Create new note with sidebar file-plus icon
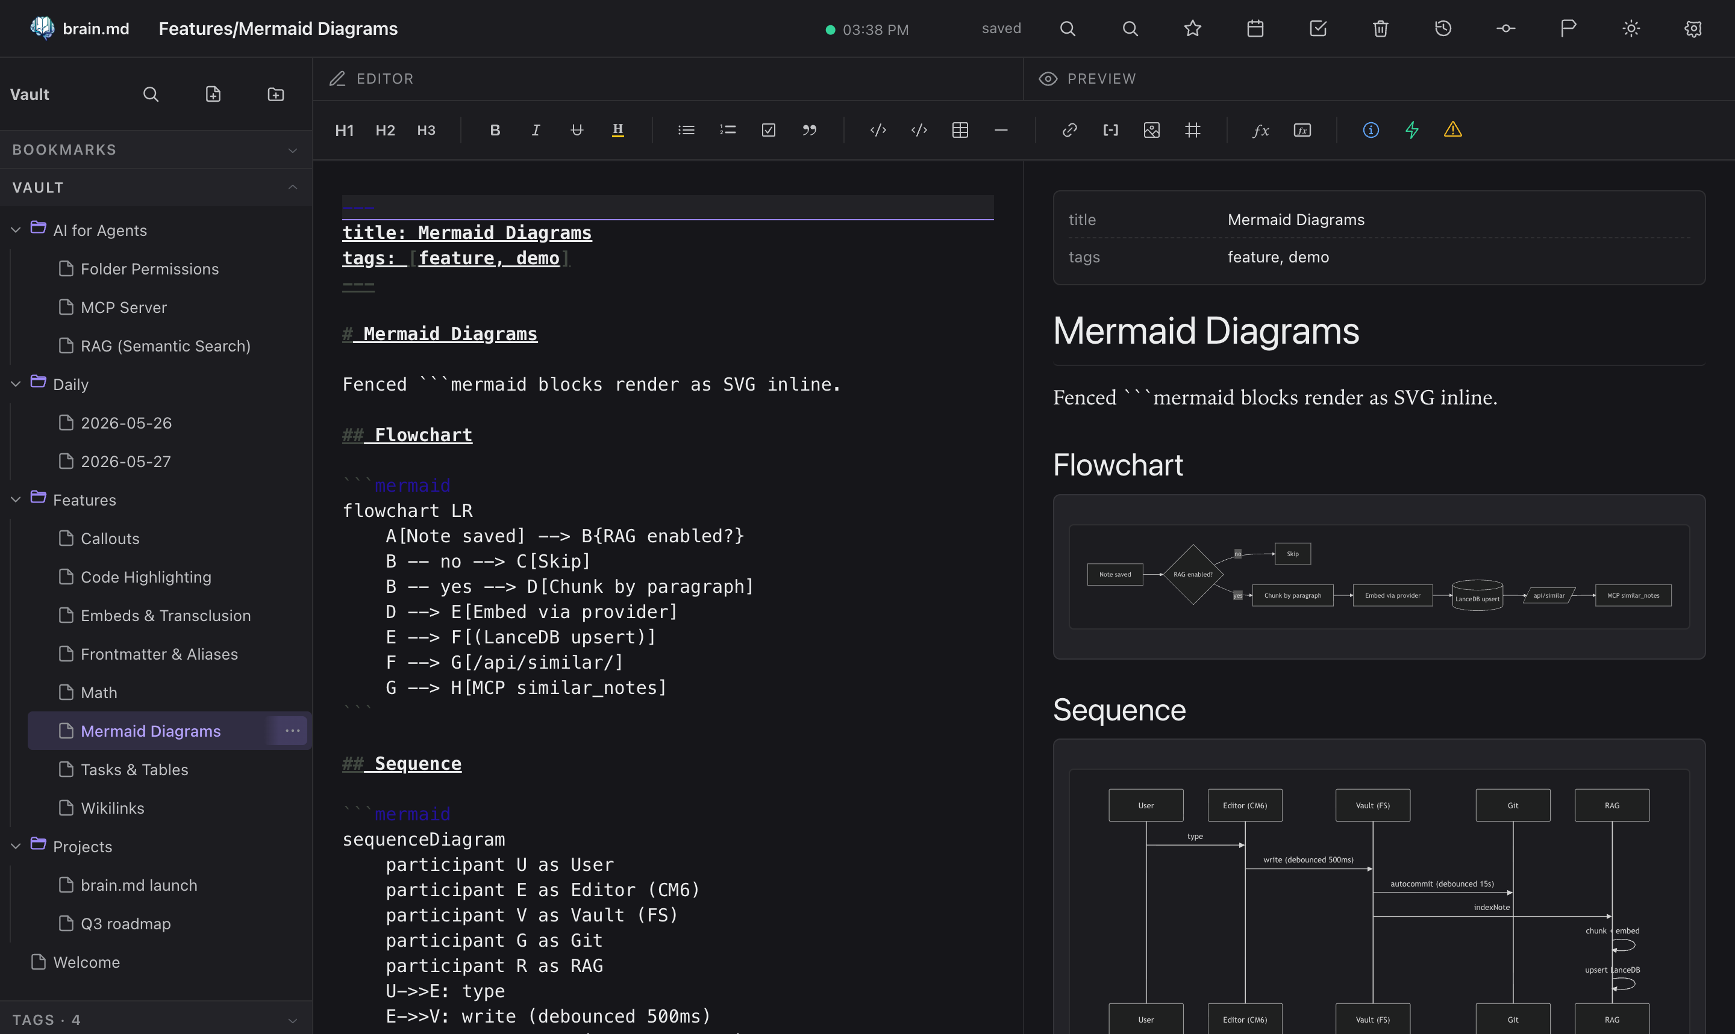1735x1034 pixels. 213,94
